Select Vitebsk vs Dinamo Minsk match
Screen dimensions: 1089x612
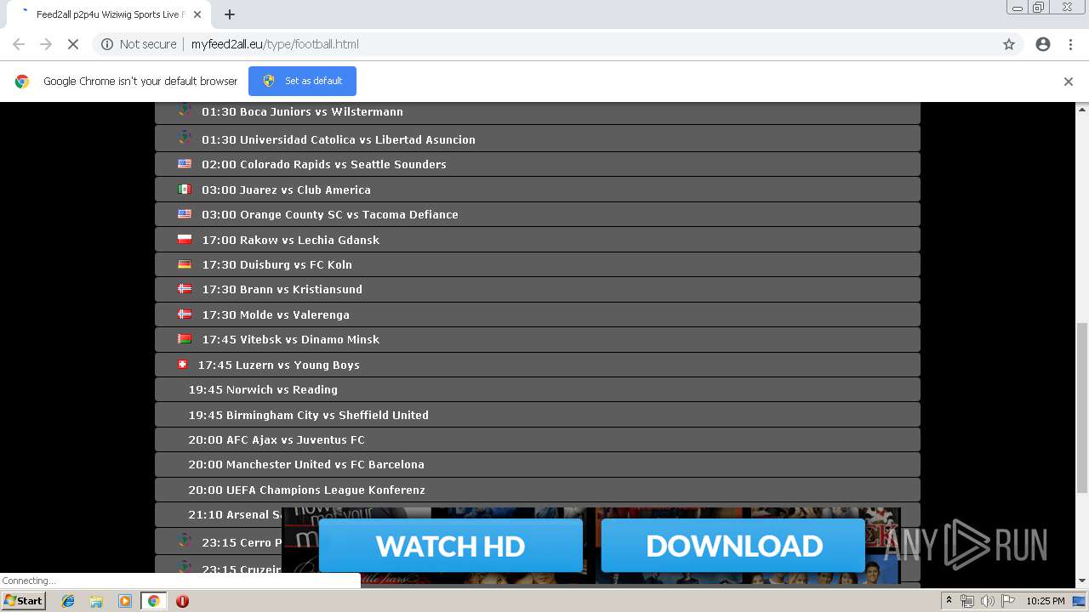[290, 339]
